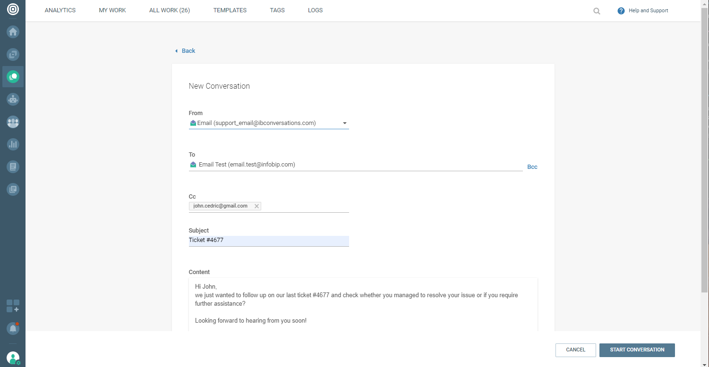The height and width of the screenshot is (367, 709).
Task: Click the Infobip logo icon
Action: (13, 9)
